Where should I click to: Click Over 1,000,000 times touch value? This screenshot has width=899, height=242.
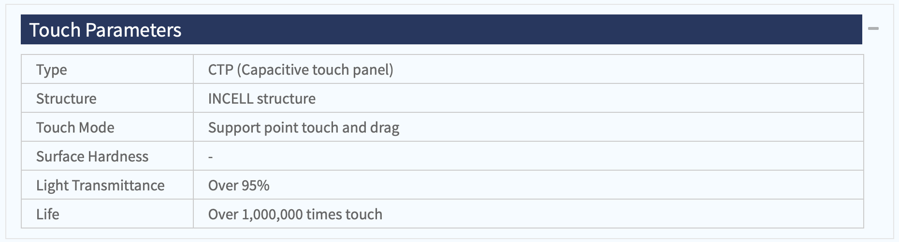[x=295, y=214]
